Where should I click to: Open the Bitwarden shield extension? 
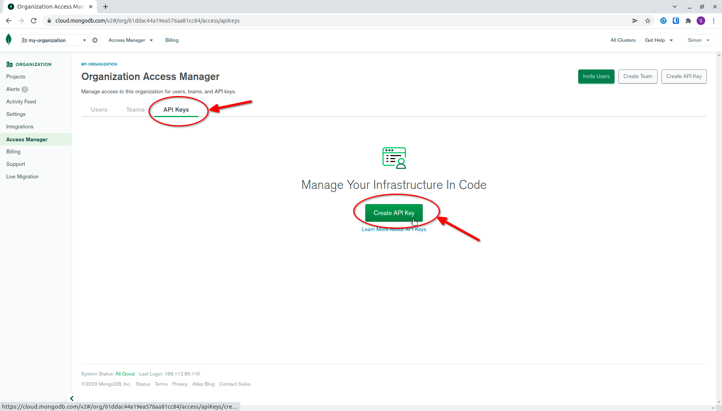point(676,21)
